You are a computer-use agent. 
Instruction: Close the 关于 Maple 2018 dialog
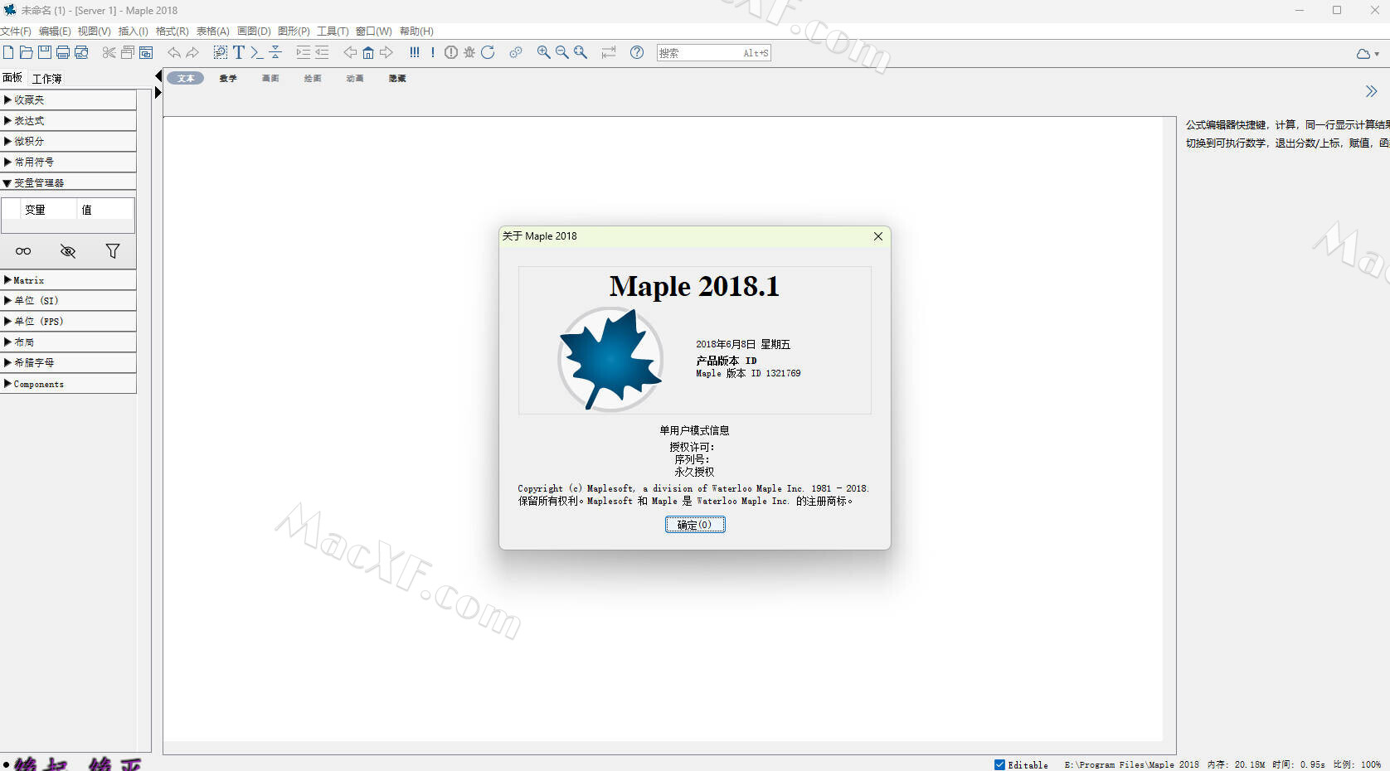878,236
